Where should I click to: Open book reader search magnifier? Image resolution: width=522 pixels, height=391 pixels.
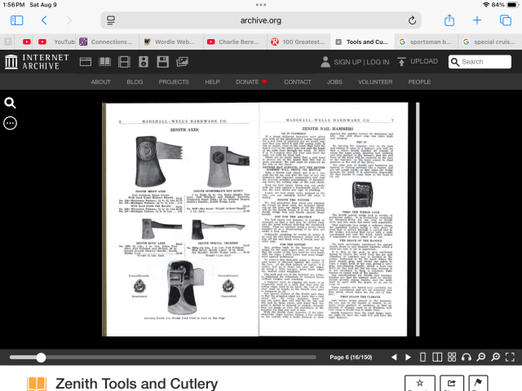(x=10, y=103)
